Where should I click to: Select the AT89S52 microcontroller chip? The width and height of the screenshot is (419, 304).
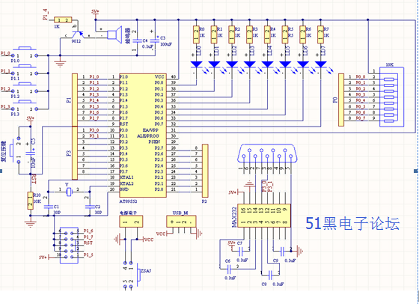tap(143, 136)
